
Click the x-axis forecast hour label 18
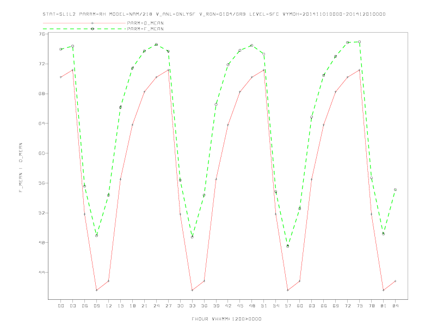[132, 306]
